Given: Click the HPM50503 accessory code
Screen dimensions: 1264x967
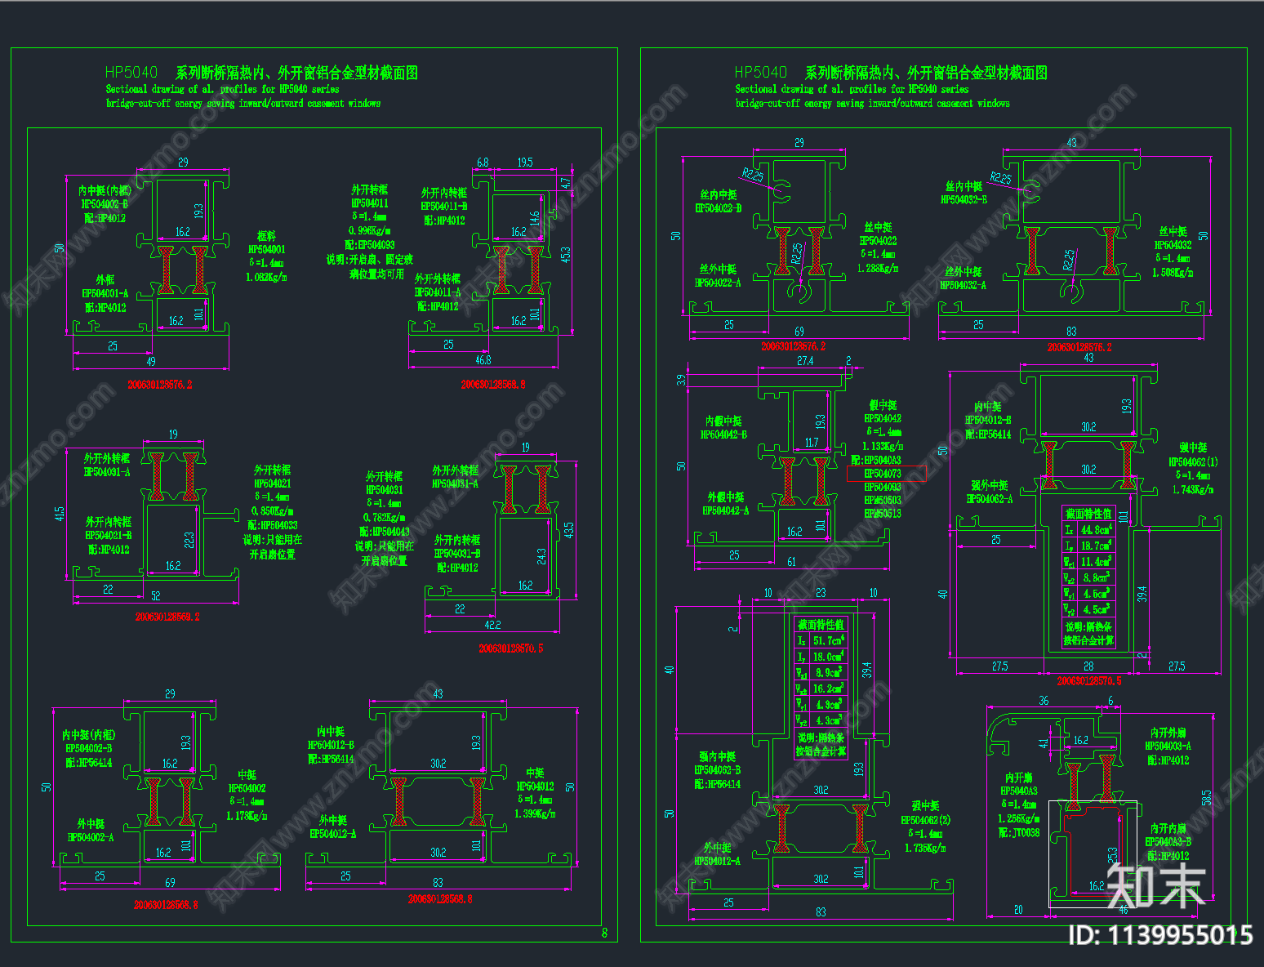Looking at the screenshot, I should pos(883,500).
